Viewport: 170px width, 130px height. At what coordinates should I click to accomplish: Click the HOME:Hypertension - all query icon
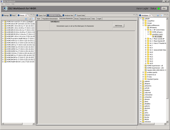click(x=146, y=66)
